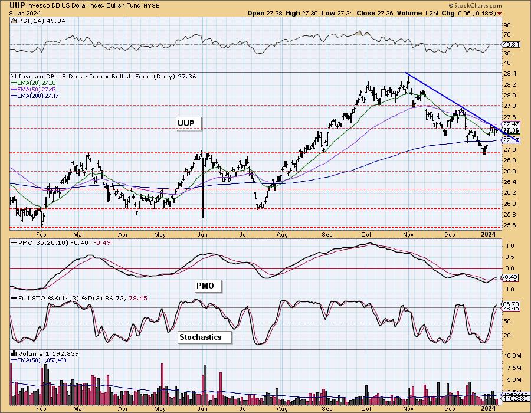Click the 28.4 price axis label

509,74
